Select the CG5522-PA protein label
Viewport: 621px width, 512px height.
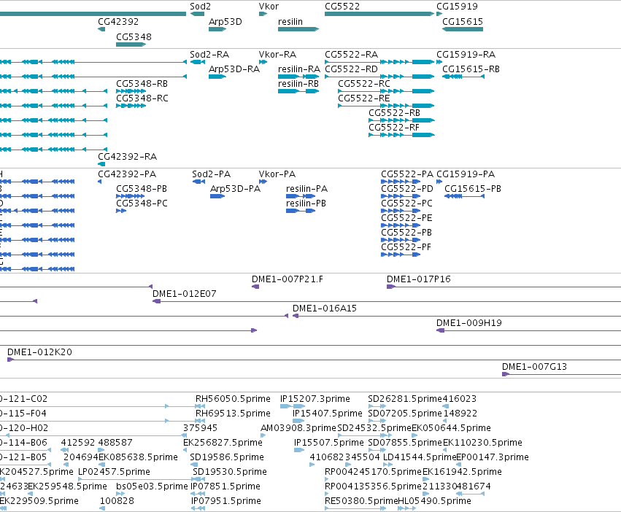(x=407, y=174)
